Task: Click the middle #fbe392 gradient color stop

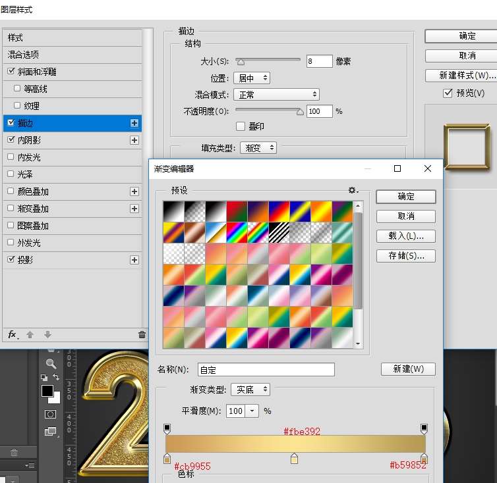Action: coord(295,458)
